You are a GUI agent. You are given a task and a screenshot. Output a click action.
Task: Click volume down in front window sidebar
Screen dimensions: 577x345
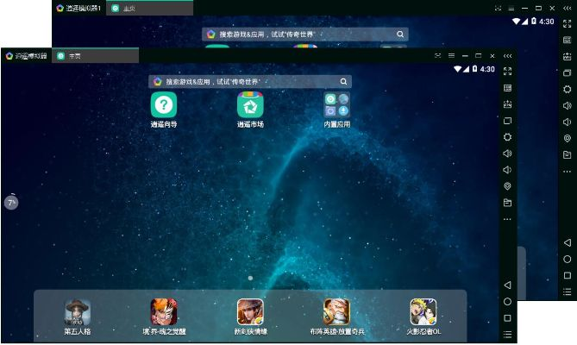507,170
